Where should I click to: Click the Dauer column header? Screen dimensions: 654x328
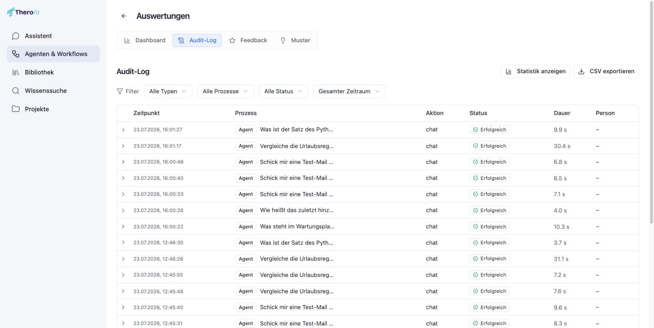coord(562,113)
